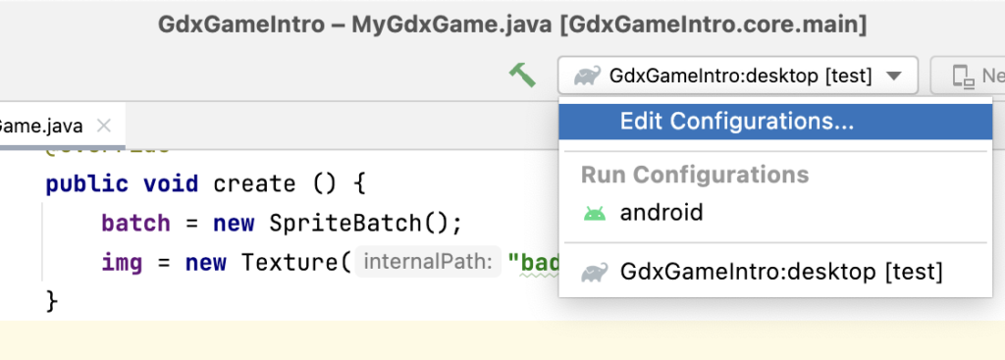1005x360 pixels.
Task: Click the purple batch variable
Action: click(x=135, y=223)
